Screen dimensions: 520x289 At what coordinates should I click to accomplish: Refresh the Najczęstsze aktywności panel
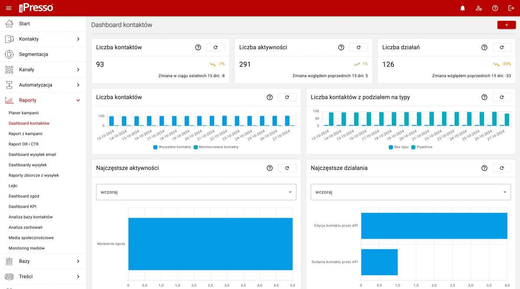click(287, 168)
